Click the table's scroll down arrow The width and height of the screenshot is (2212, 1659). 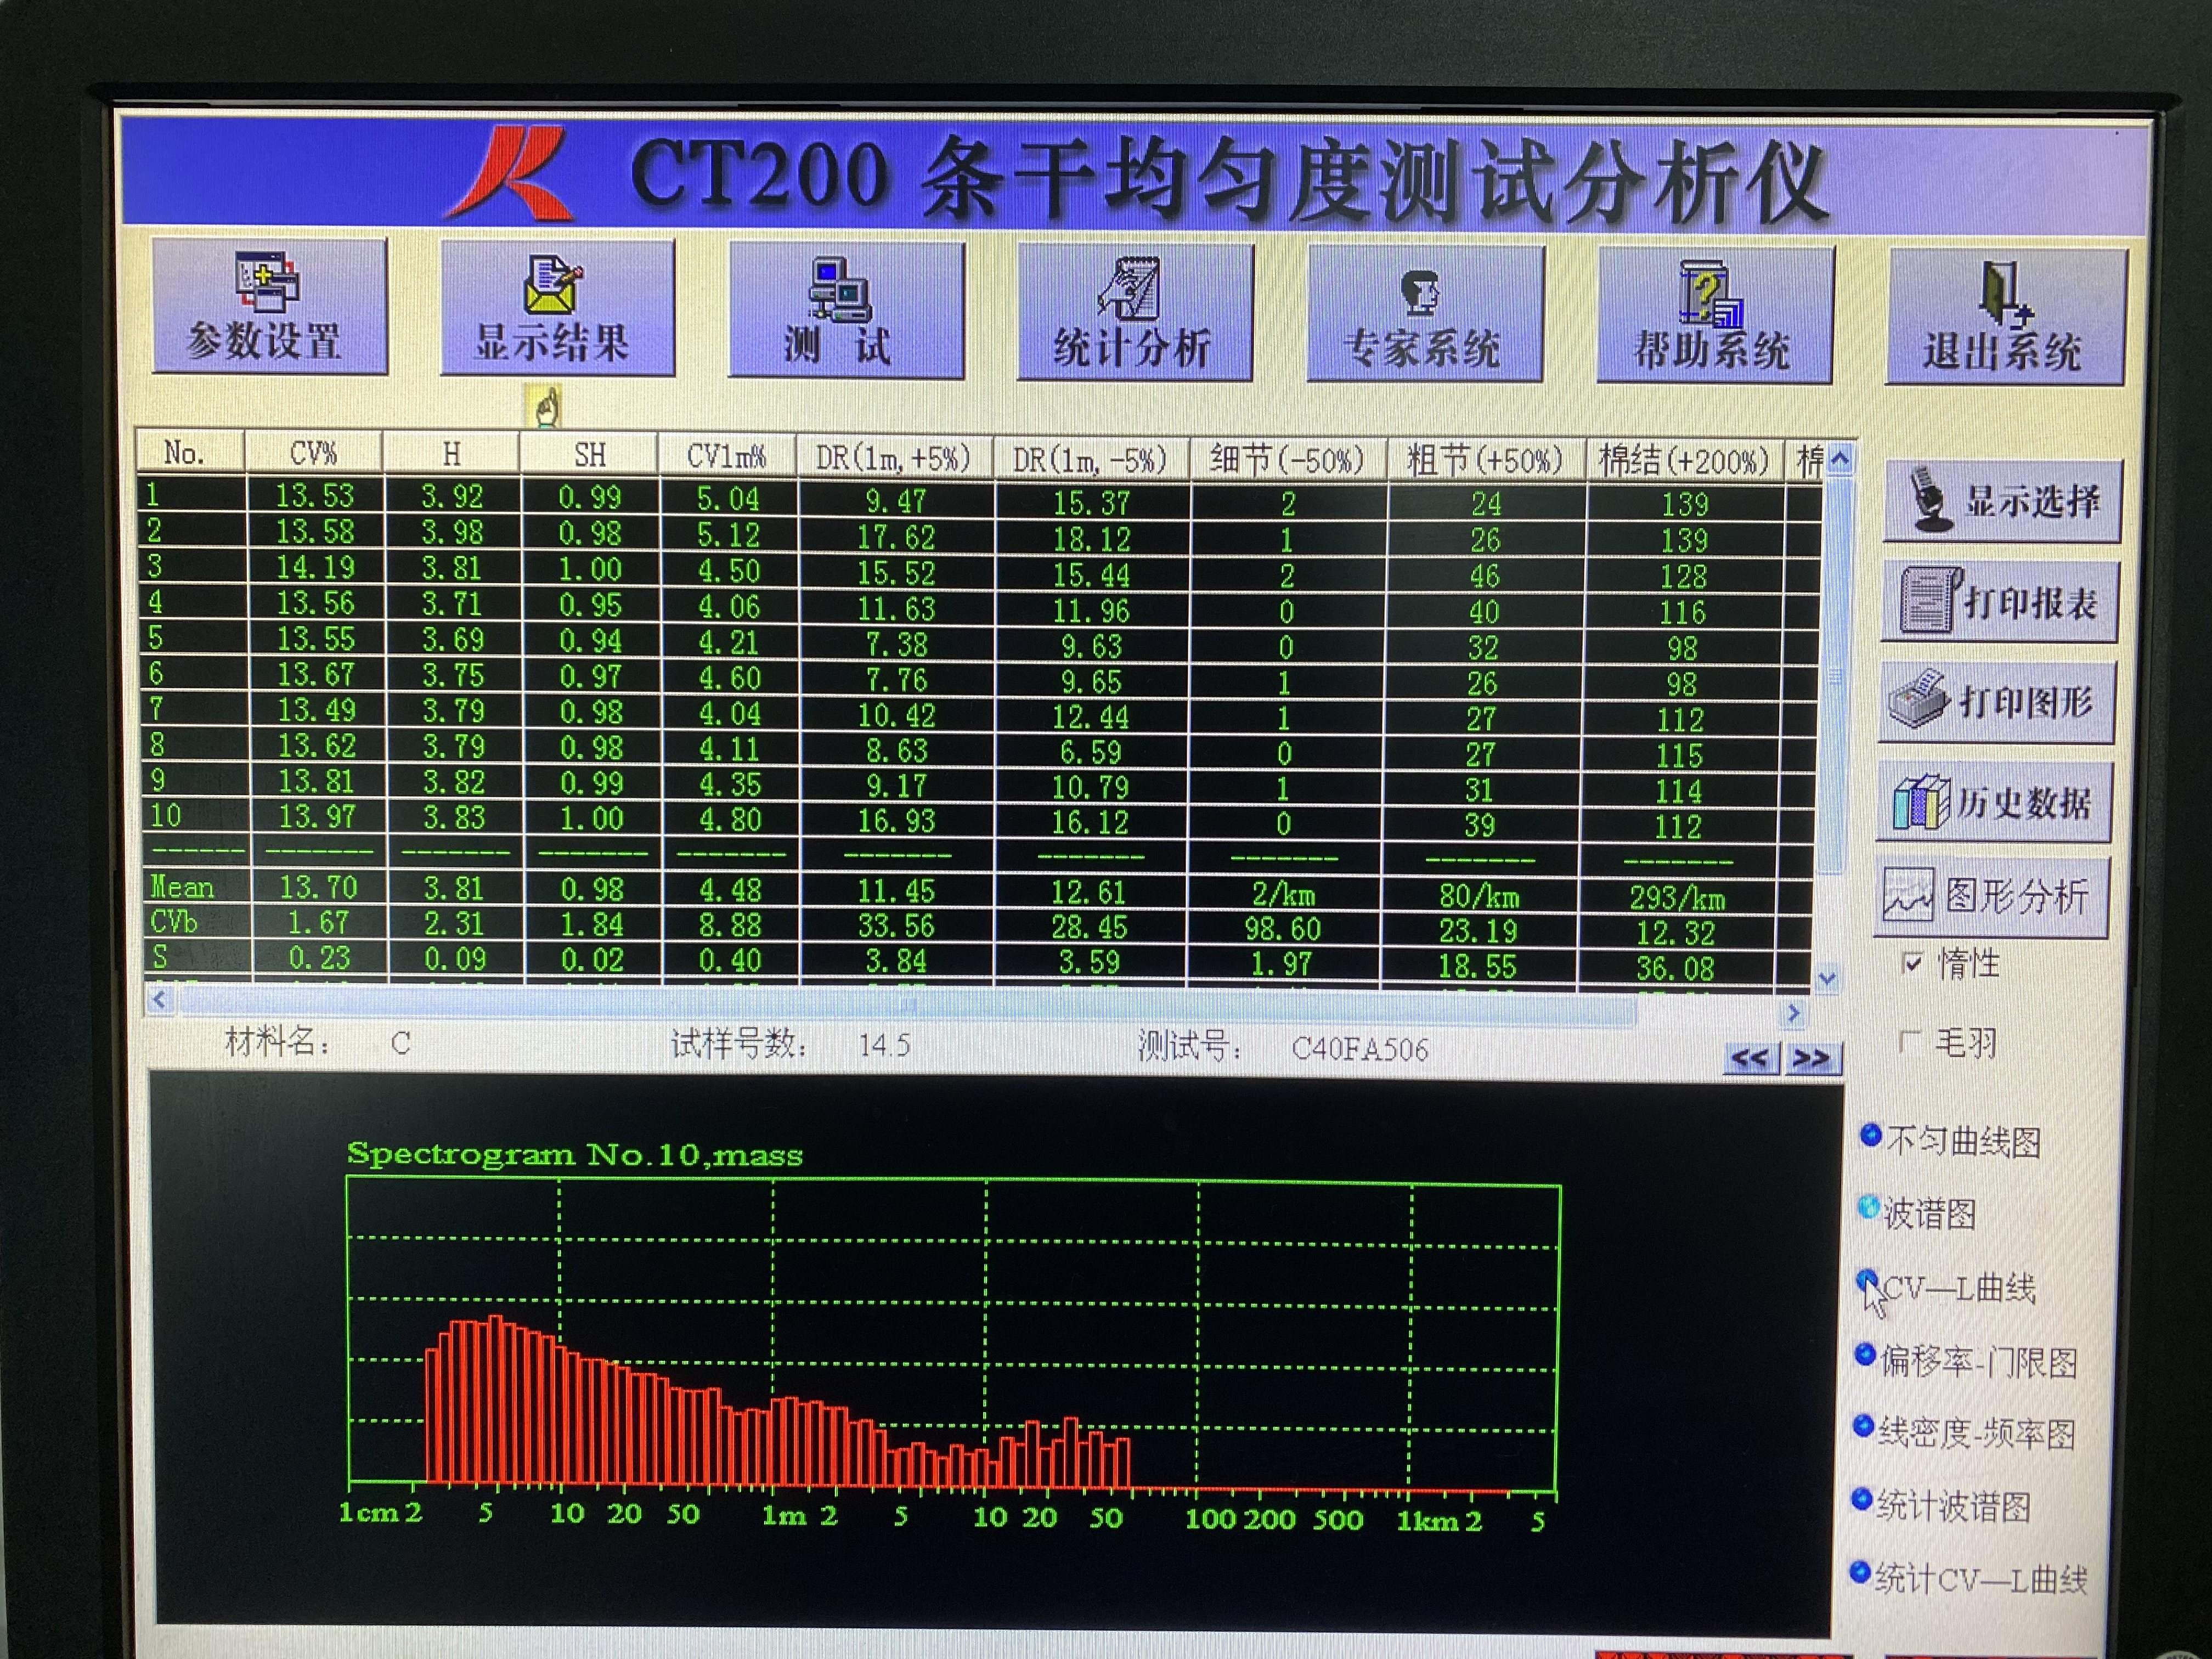pyautogui.click(x=1828, y=979)
